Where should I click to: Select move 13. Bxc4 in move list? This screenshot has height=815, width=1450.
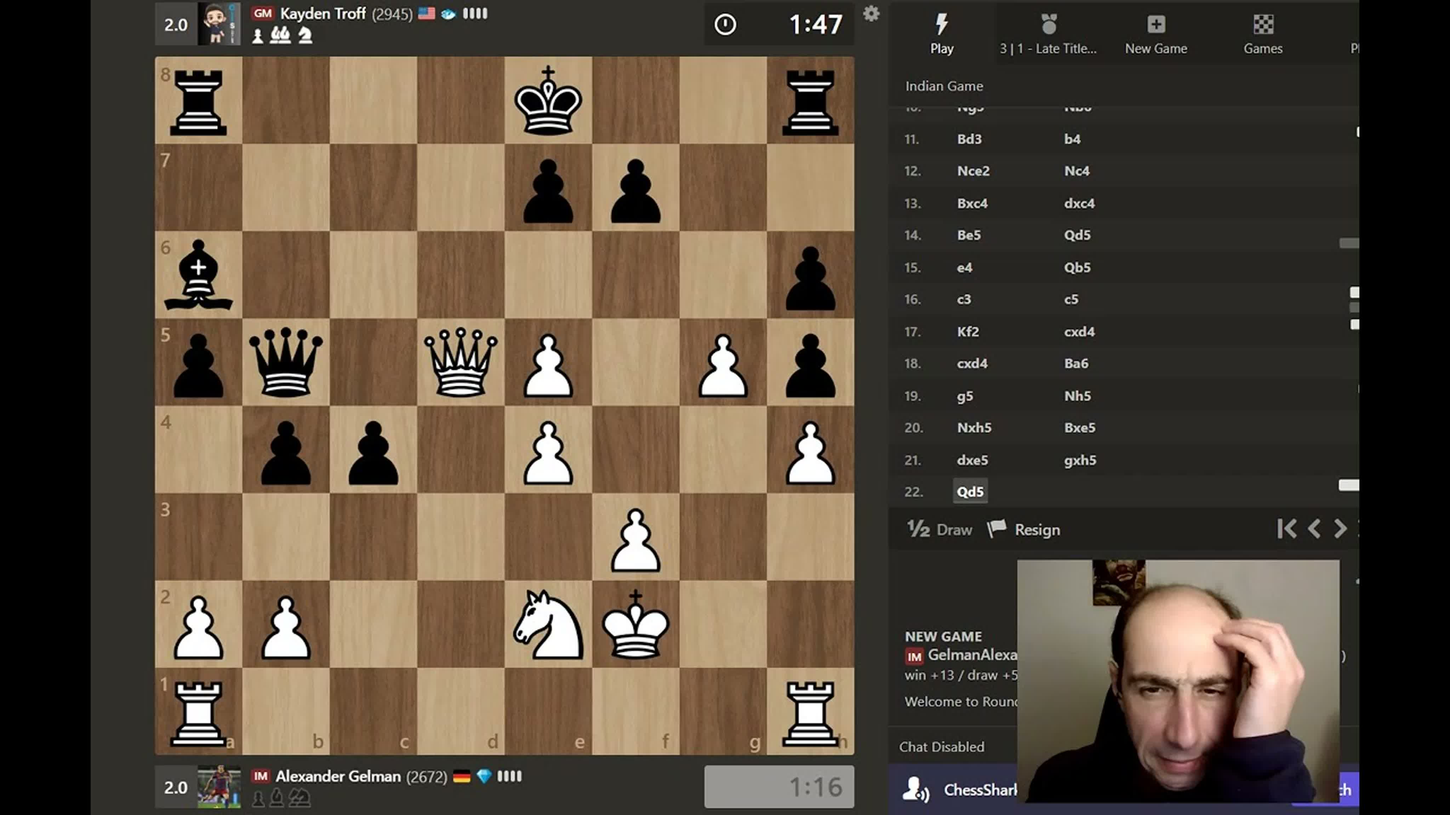pos(972,203)
